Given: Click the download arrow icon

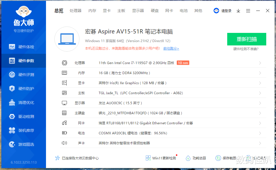Looking at the screenshot, I should tap(238, 11).
